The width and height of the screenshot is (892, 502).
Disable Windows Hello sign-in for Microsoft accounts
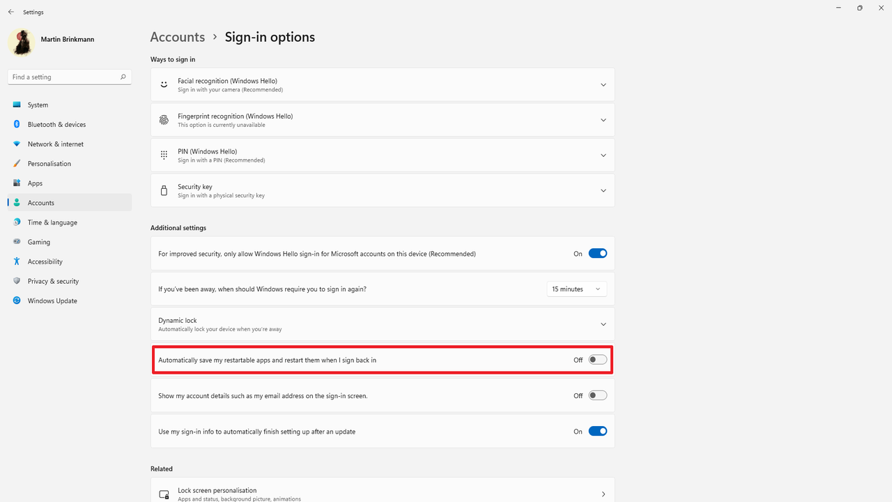coord(597,253)
